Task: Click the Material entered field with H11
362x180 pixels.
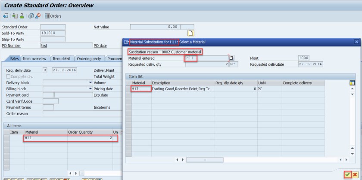Action: pos(207,58)
